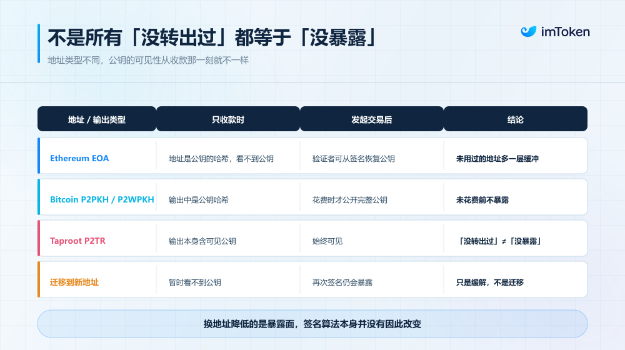Click the 只收款时 column header

point(228,119)
